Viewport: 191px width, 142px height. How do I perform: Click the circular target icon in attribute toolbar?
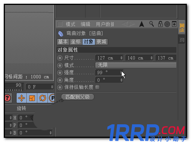click(167, 24)
